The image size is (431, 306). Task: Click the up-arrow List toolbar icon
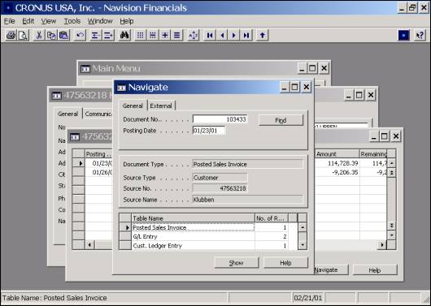pyautogui.click(x=263, y=36)
